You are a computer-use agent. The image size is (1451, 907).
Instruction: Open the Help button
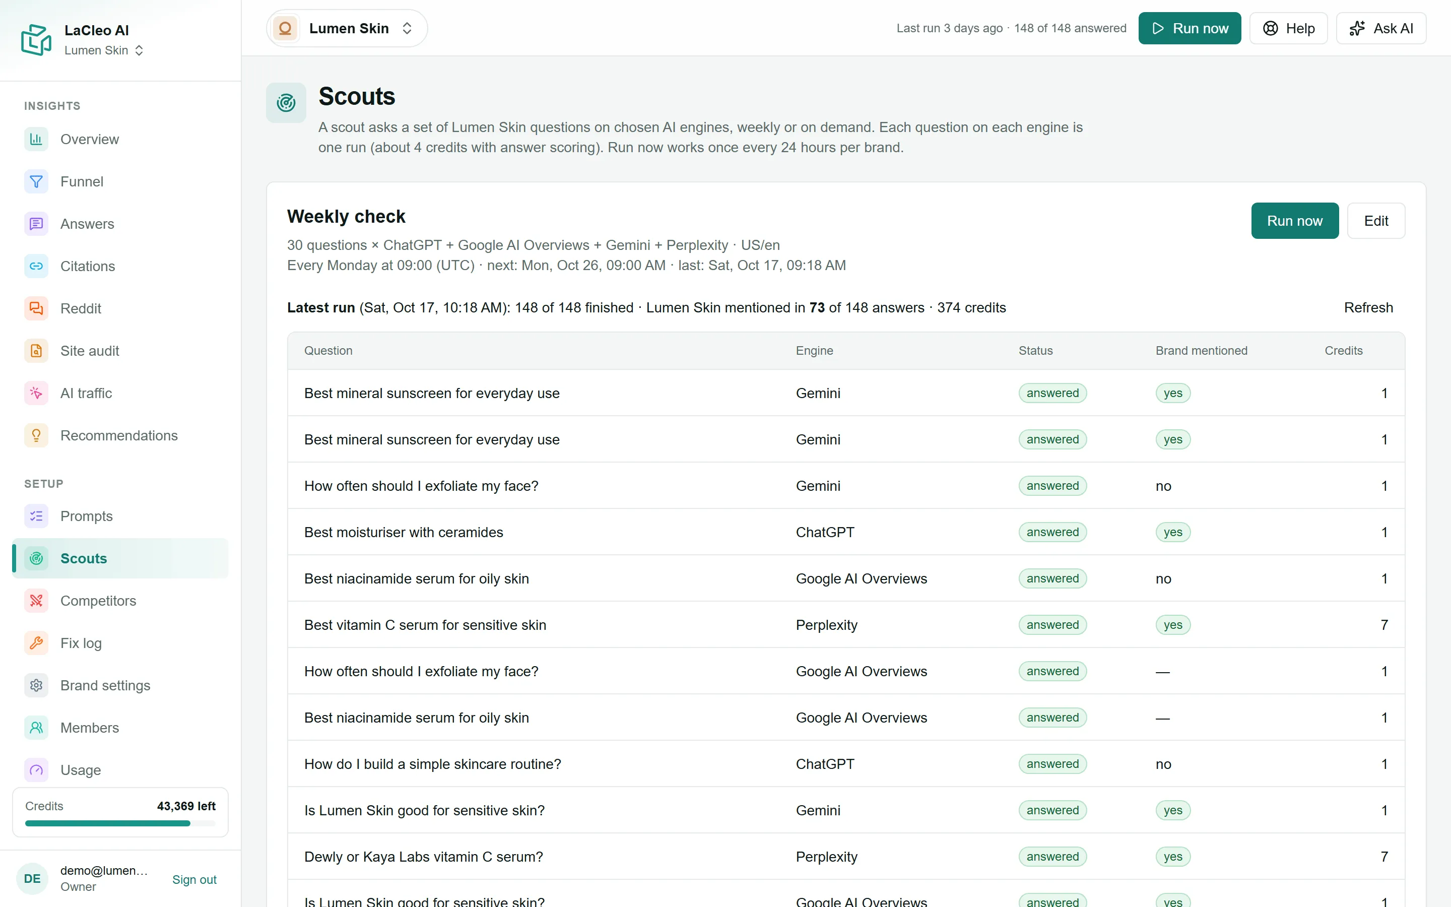[1288, 28]
